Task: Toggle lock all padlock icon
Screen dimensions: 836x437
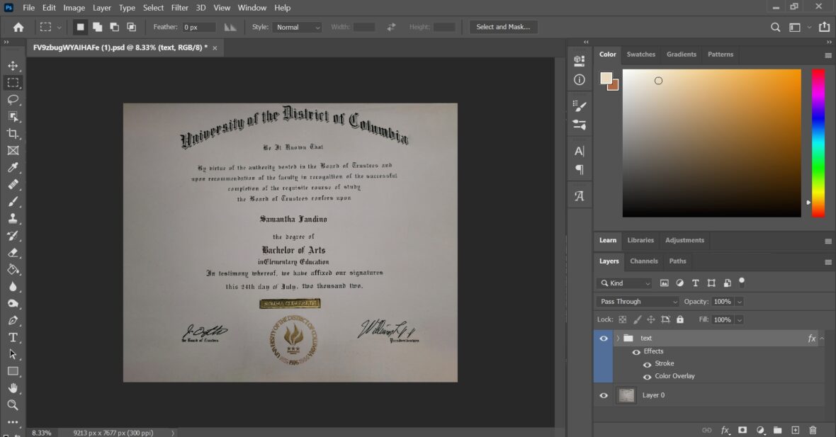Action: coord(680,319)
